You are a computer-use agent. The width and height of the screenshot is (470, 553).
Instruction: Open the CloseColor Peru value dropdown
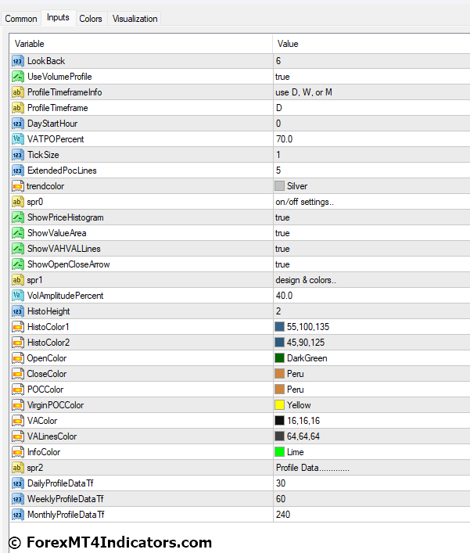[x=368, y=374]
